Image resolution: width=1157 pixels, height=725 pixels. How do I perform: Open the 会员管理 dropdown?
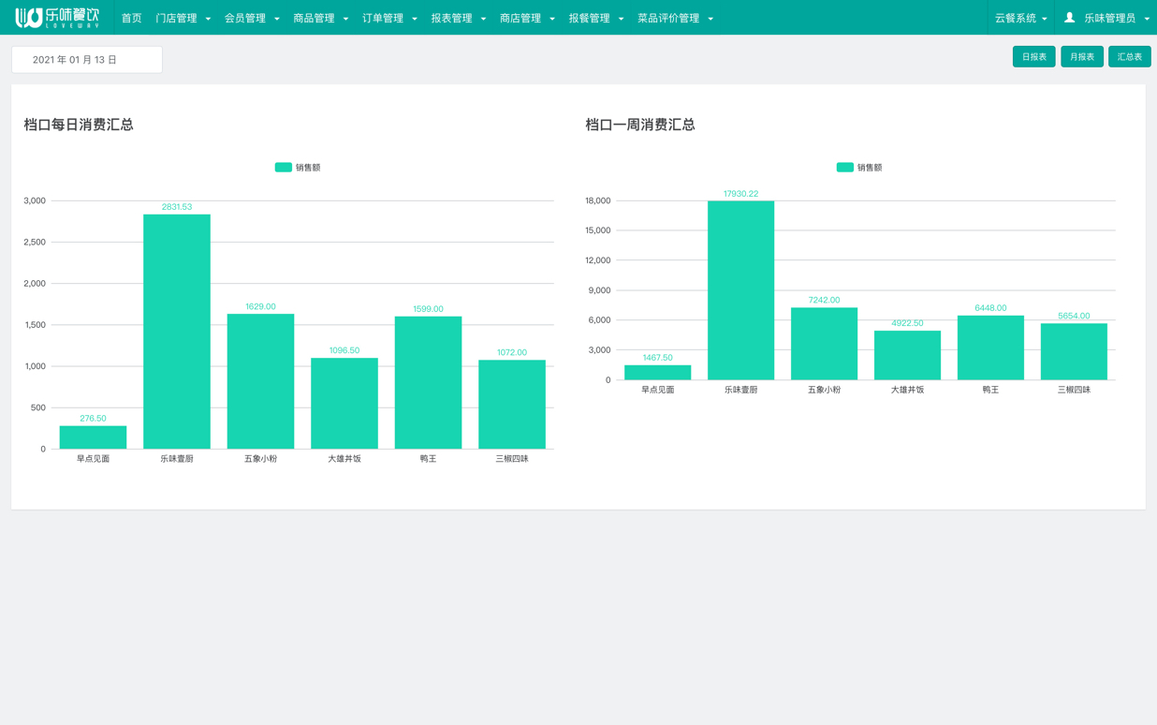click(252, 18)
